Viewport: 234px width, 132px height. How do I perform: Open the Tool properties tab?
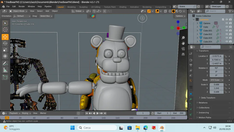191,53
